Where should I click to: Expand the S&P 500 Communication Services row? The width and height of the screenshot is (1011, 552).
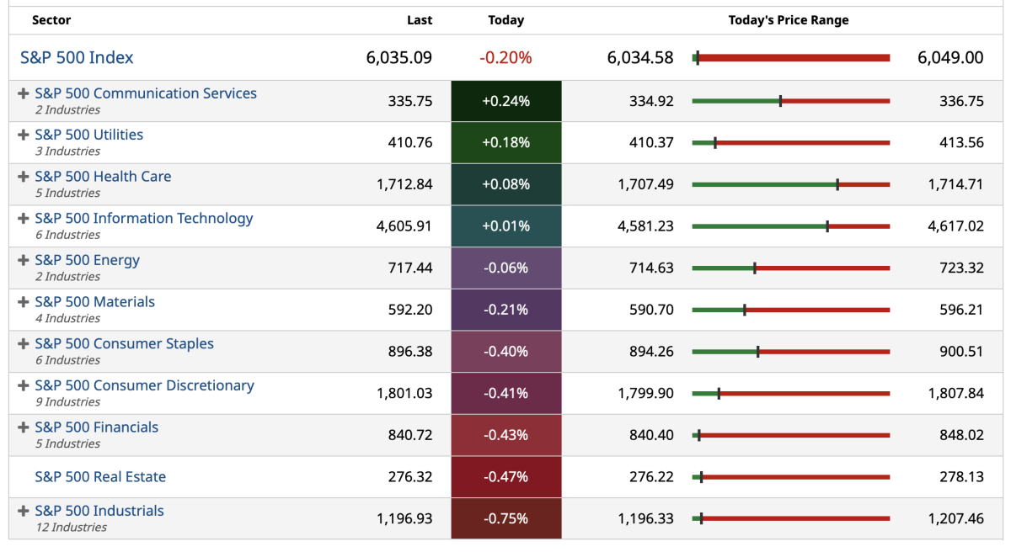[24, 93]
